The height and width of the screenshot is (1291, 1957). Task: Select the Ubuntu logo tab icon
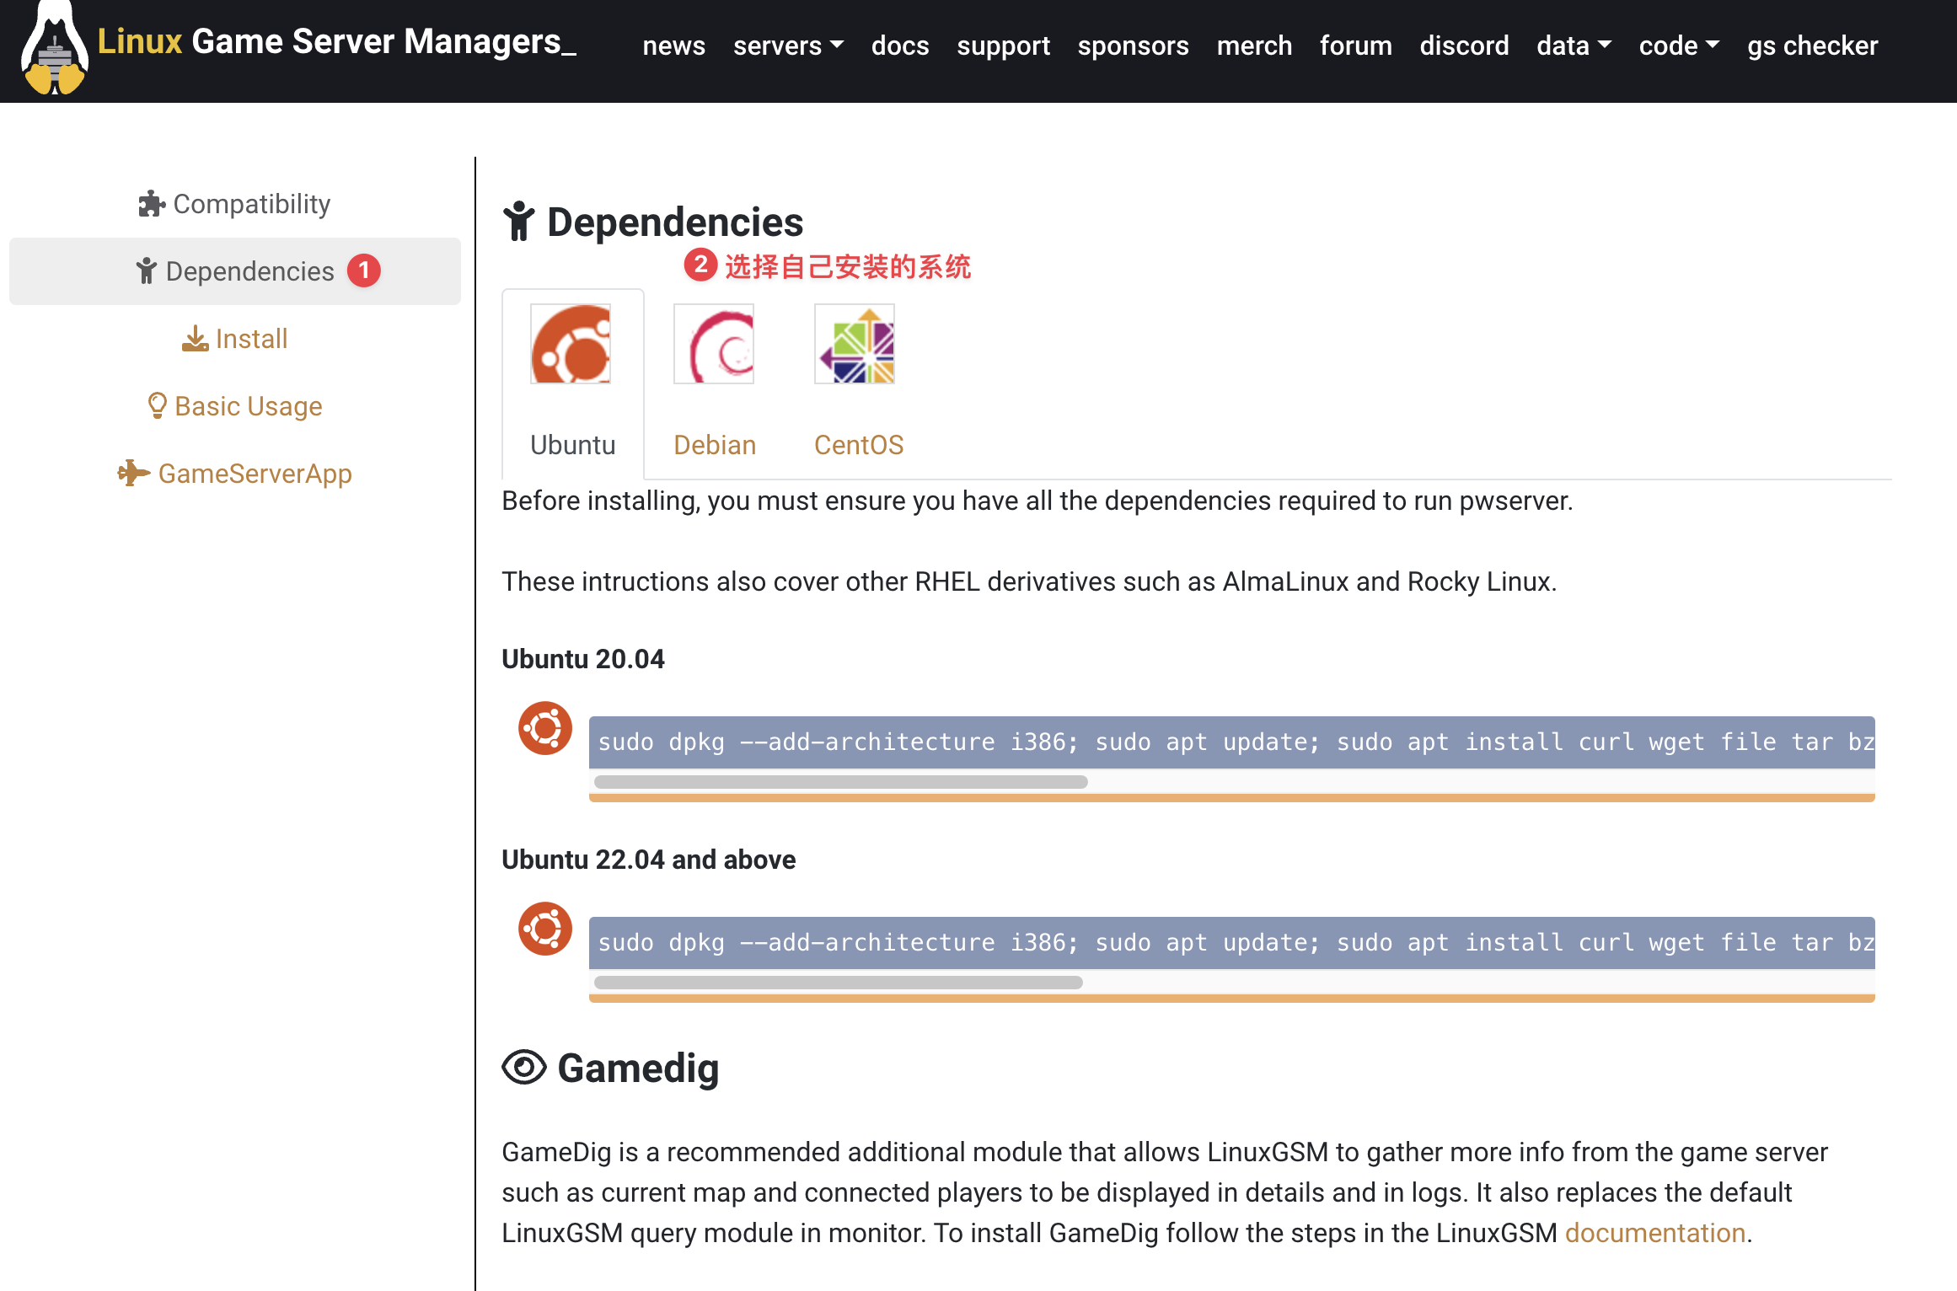click(x=571, y=344)
